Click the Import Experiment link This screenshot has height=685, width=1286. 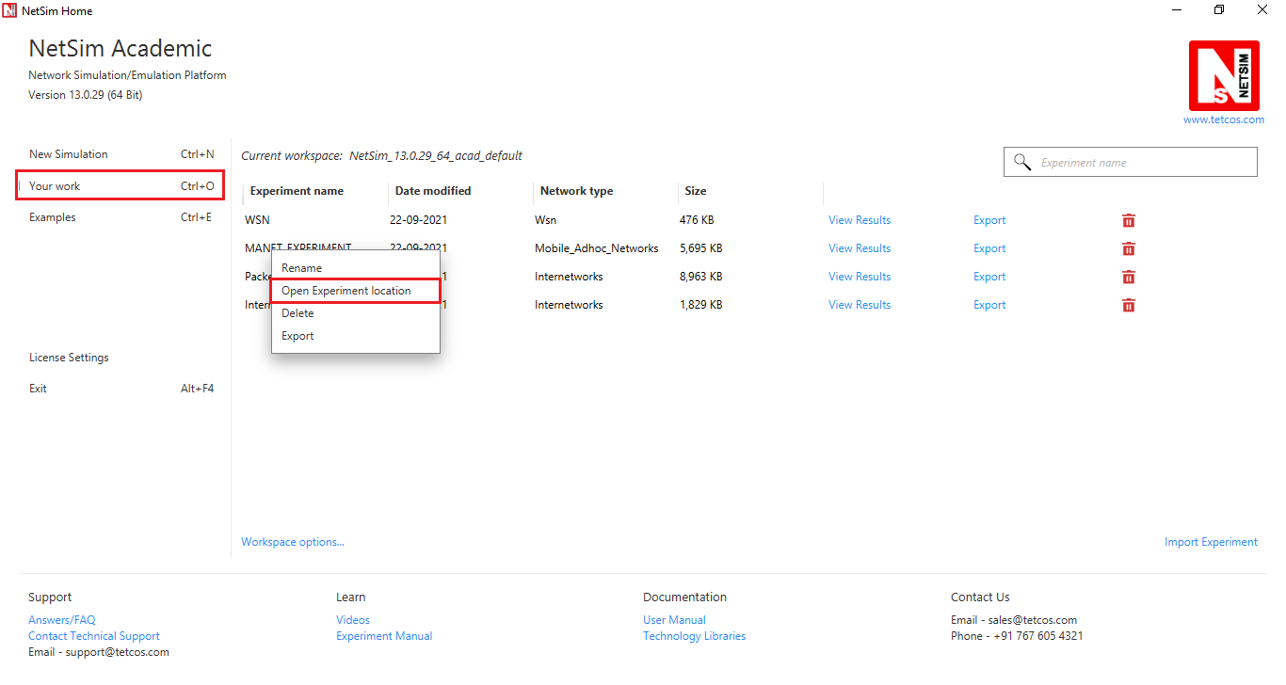tap(1211, 542)
